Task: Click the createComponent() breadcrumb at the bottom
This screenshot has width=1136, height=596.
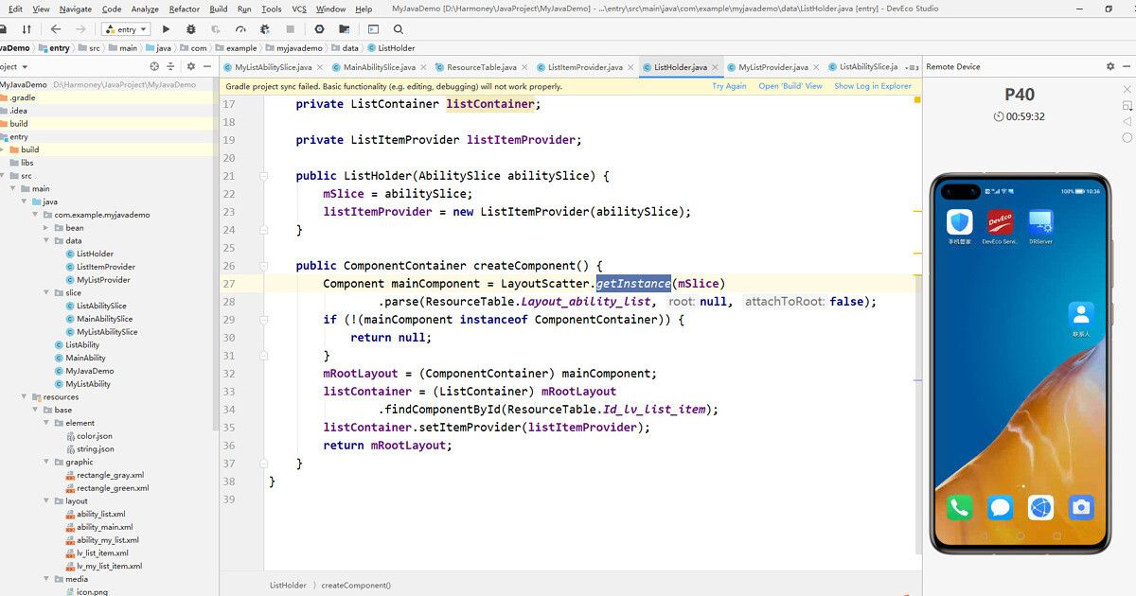Action: pos(356,586)
